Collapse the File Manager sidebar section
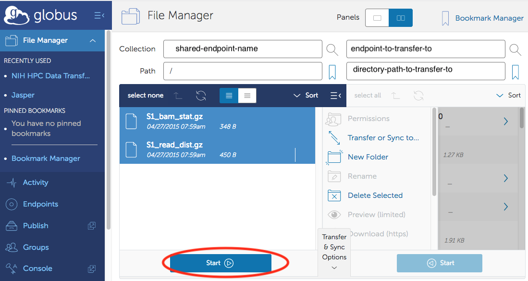 93,41
